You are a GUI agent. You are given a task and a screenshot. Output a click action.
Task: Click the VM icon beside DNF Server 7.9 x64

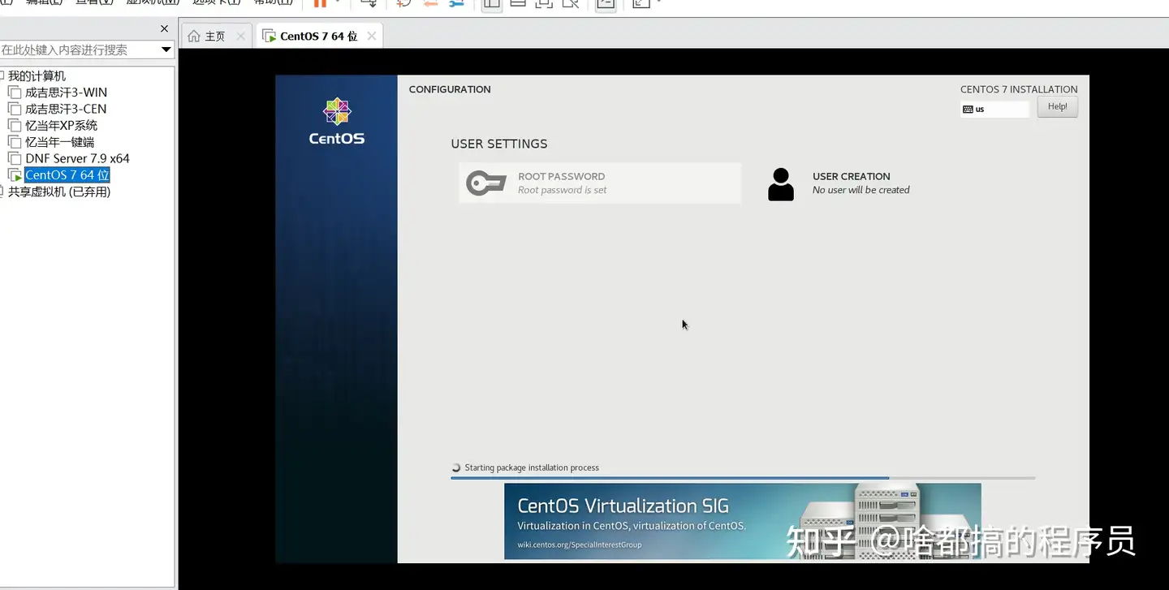pos(15,158)
